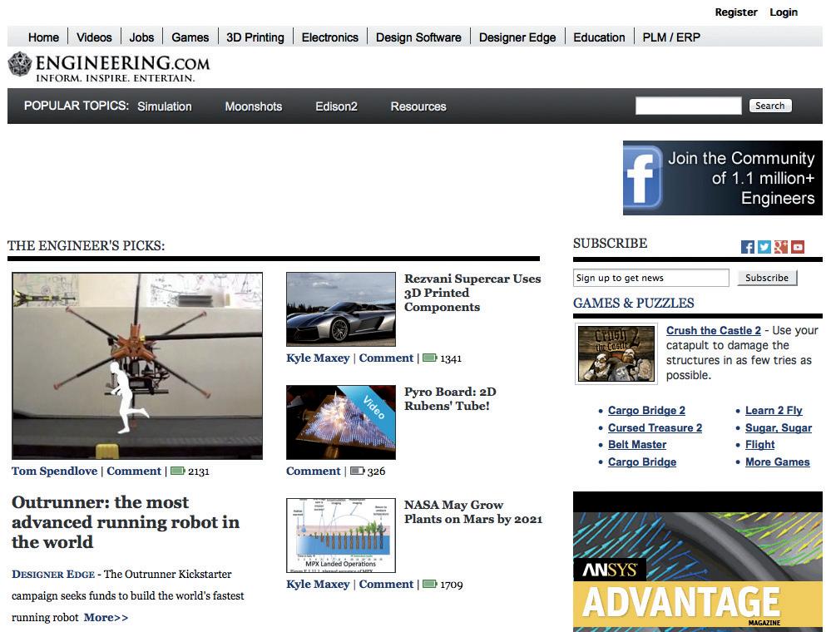Screen dimensions: 826x632
Task: Click the comment count icon beside 1341
Action: [x=430, y=358]
